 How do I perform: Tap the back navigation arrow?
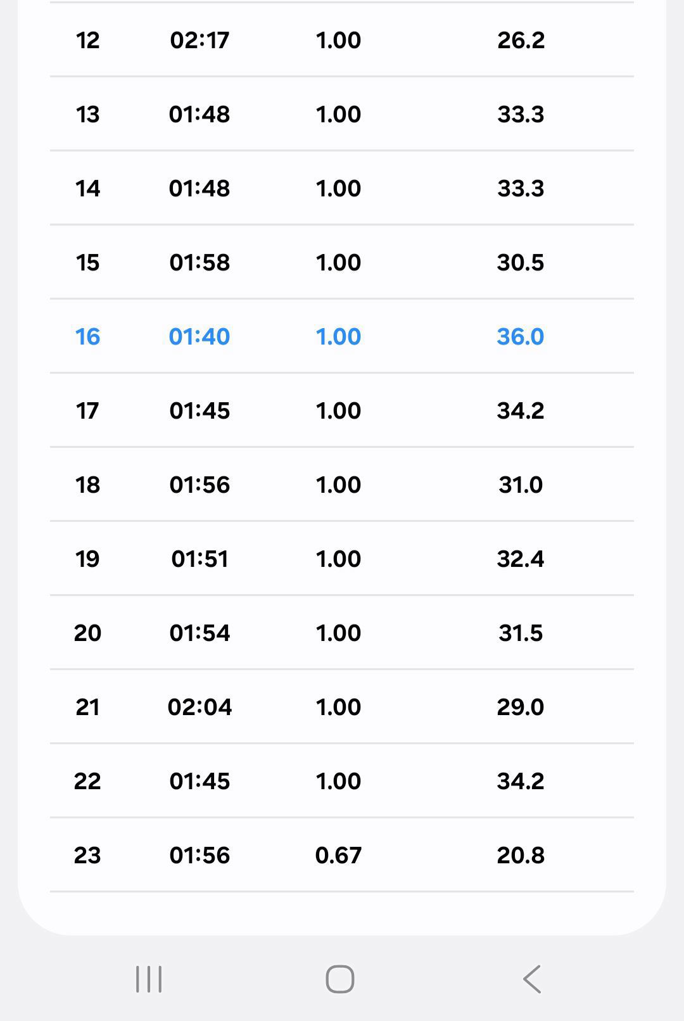click(532, 979)
